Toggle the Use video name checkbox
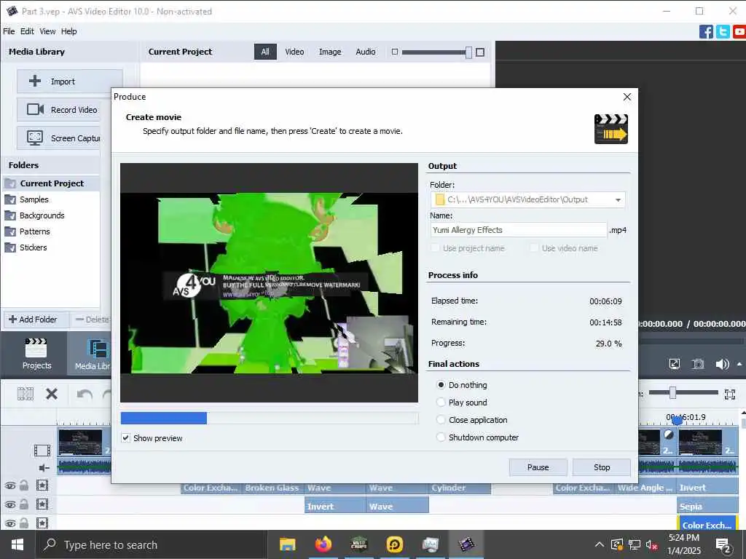The height and width of the screenshot is (559, 746). pos(534,247)
